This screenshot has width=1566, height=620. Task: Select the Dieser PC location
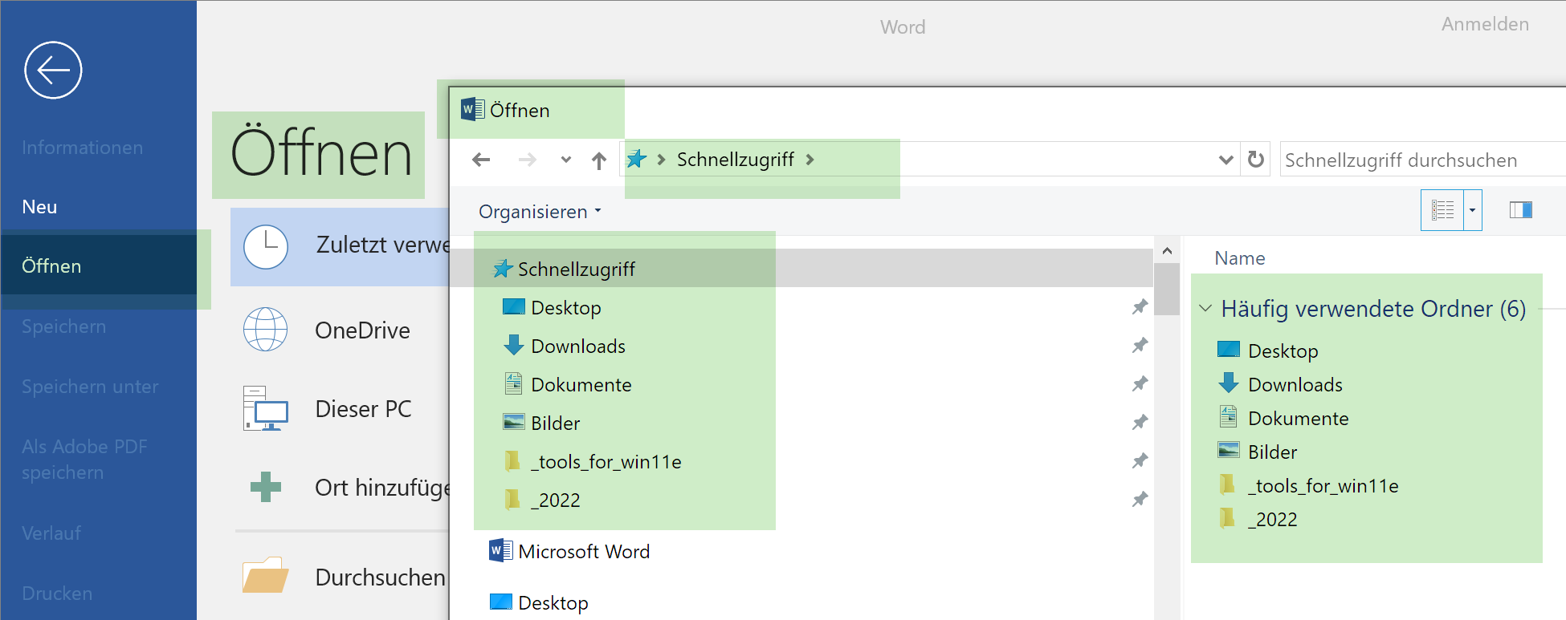tap(364, 409)
